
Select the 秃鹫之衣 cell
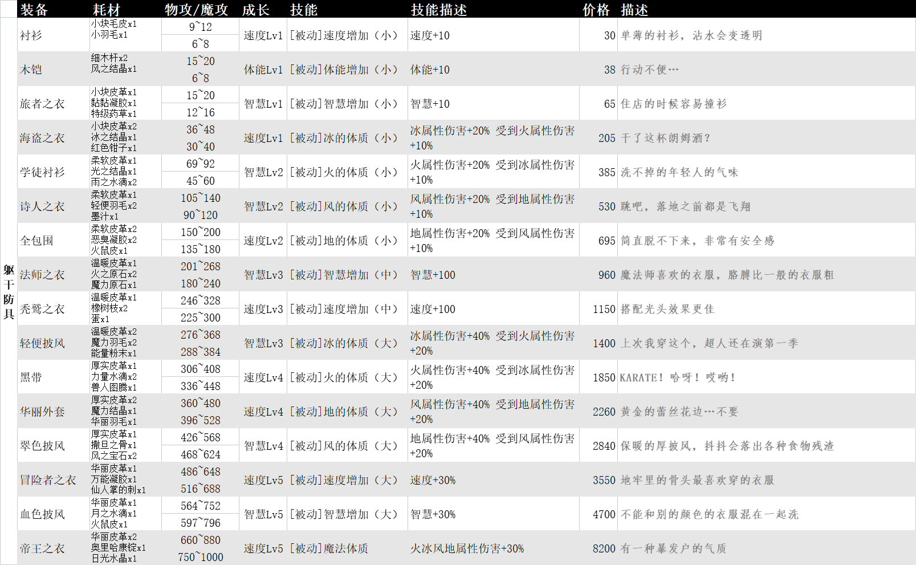tap(54, 308)
